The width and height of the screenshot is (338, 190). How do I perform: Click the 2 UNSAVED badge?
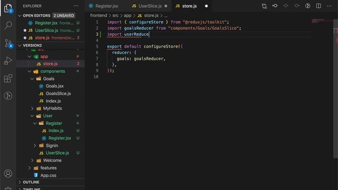tap(64, 15)
